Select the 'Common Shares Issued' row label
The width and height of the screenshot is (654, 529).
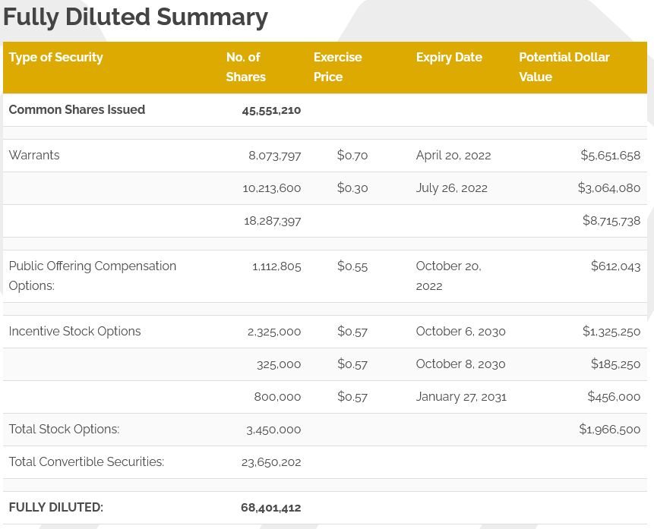[77, 110]
